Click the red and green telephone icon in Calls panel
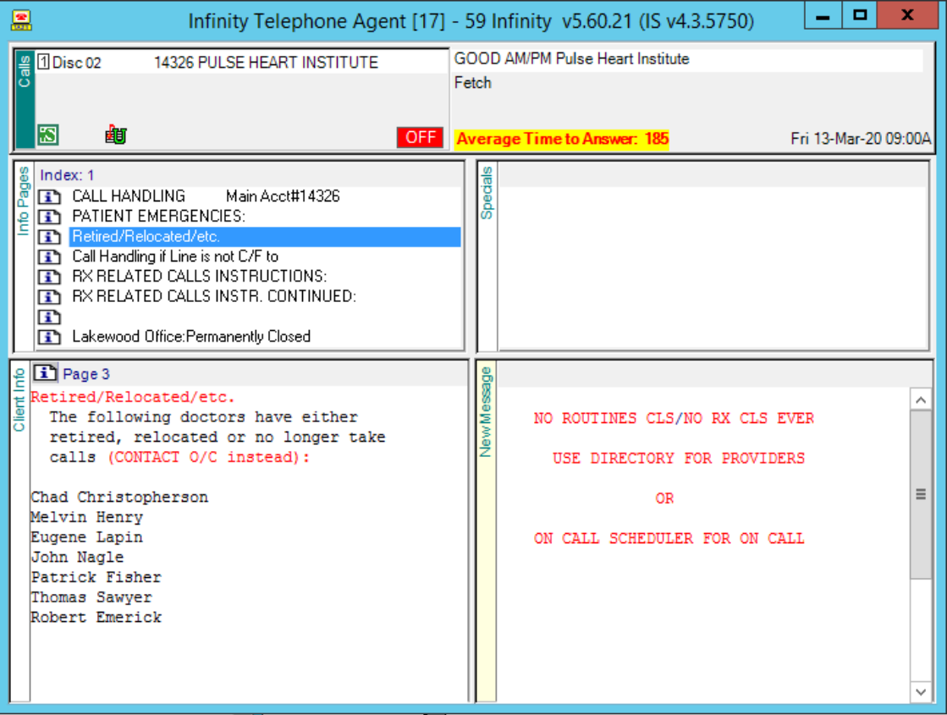947x715 pixels. [116, 135]
